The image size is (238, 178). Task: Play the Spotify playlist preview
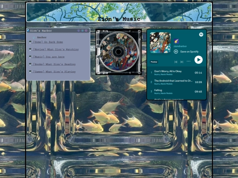tap(198, 60)
